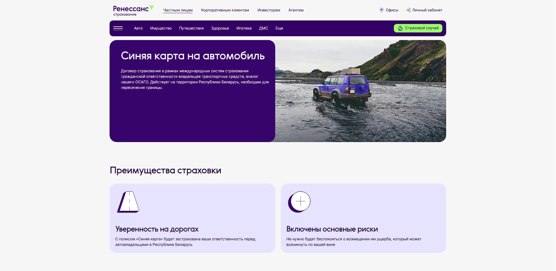Select the road icon above Уверенность на дорогах

pos(128,202)
